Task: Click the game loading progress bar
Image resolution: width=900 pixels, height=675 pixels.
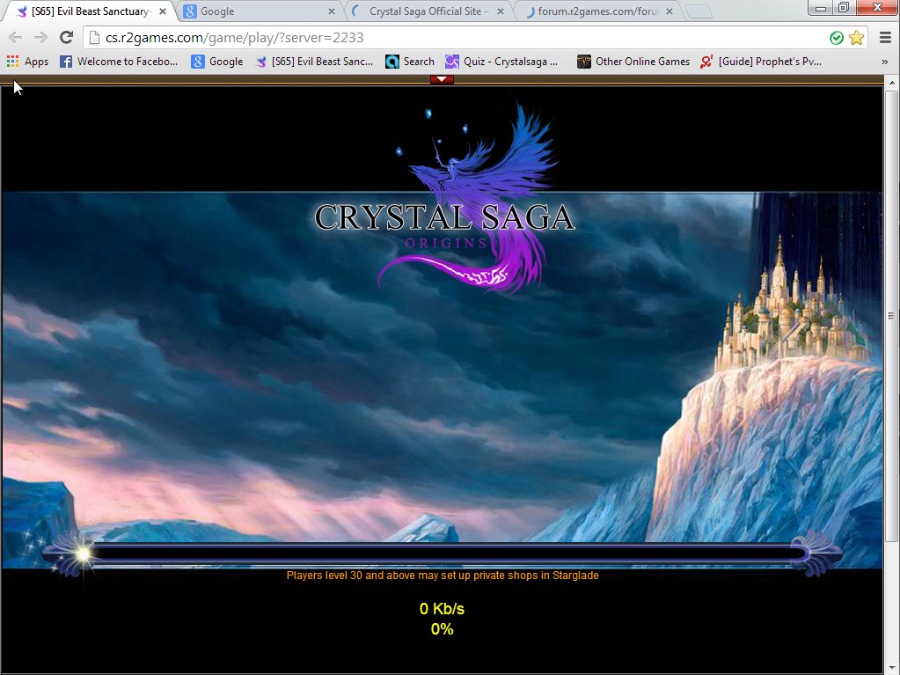Action: coord(442,554)
